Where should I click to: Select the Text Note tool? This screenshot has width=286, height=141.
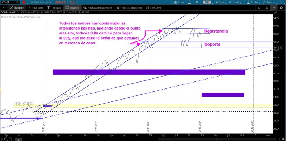[54, 8]
